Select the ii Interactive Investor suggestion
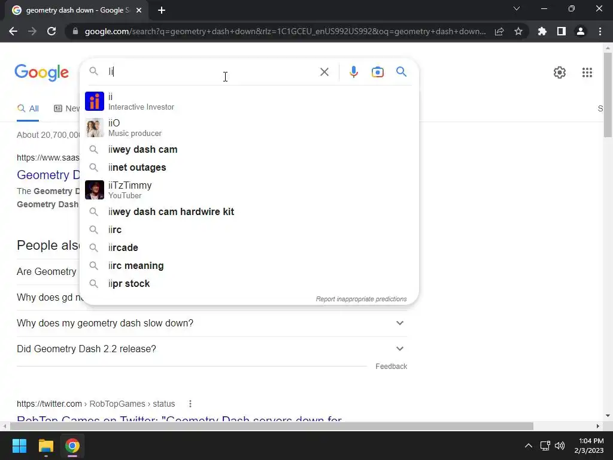613x460 pixels. pos(249,101)
